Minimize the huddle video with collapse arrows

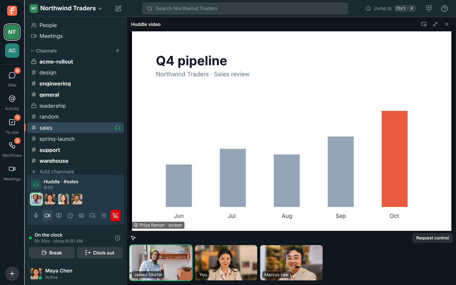435,24
